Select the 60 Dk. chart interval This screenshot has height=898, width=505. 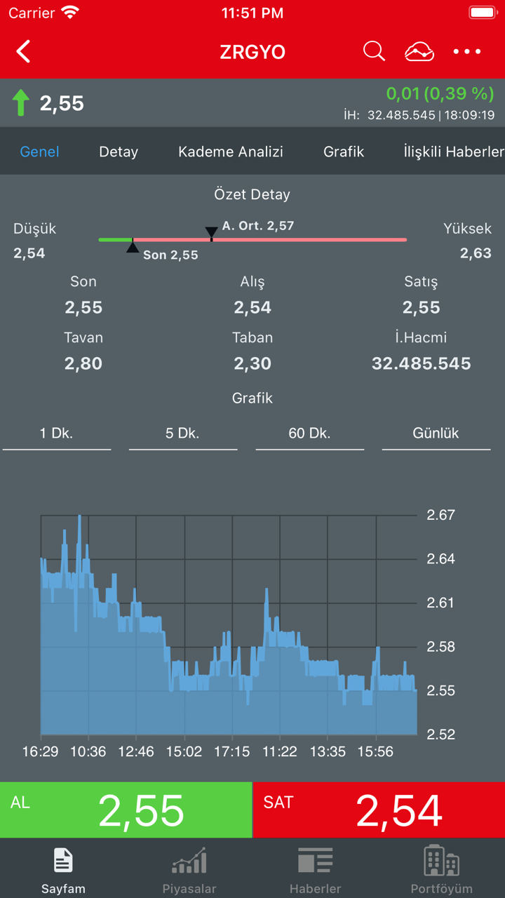[x=309, y=434]
